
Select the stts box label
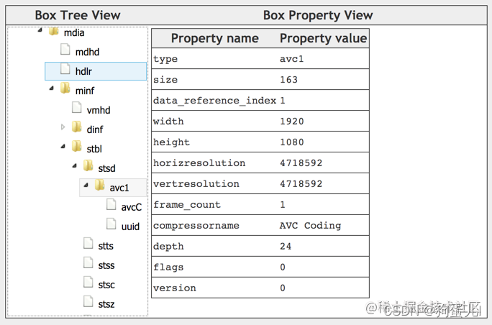coord(106,246)
